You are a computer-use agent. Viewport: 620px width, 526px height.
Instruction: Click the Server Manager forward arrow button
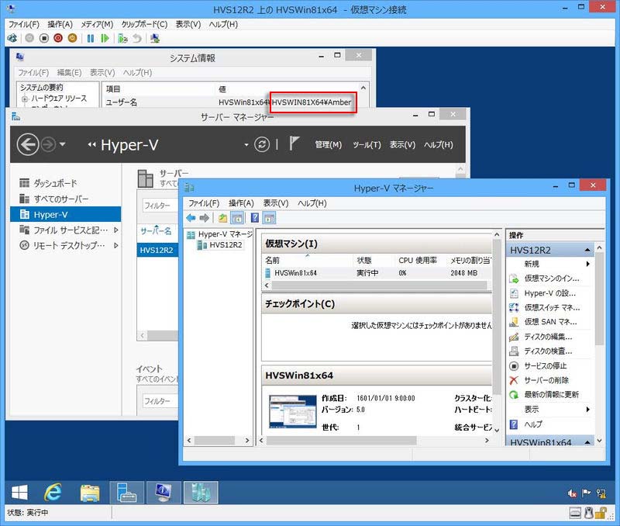pyautogui.click(x=48, y=144)
